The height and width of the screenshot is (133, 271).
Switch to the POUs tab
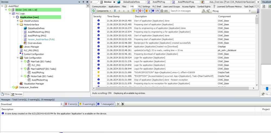point(5,94)
